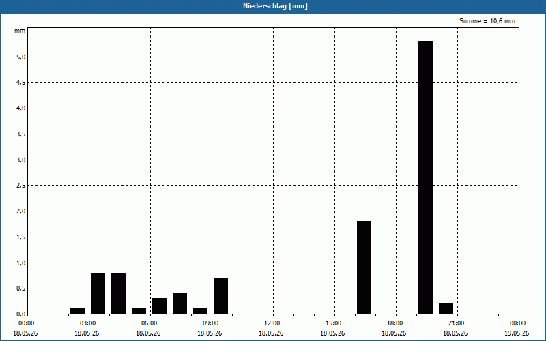This screenshot has height=341, width=546.
Task: Click the 3,5 y-axis value
Action: [x=21, y=134]
